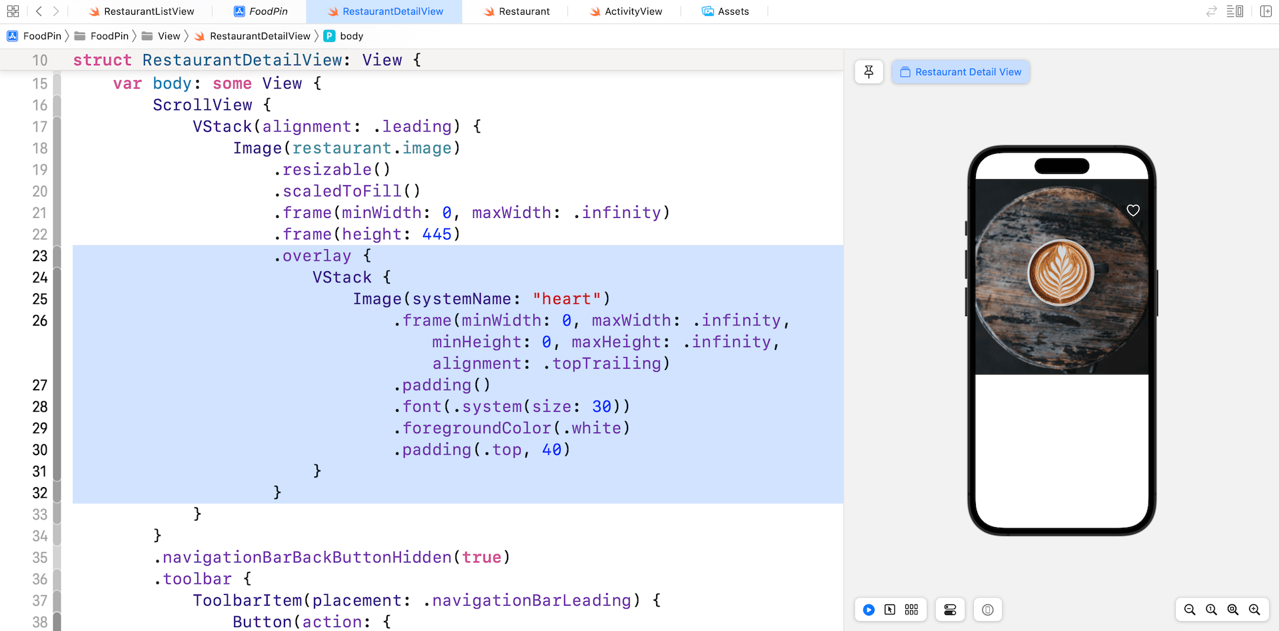Viewport: 1279px width, 631px height.
Task: Zoom out the preview canvas
Action: click(x=1190, y=610)
